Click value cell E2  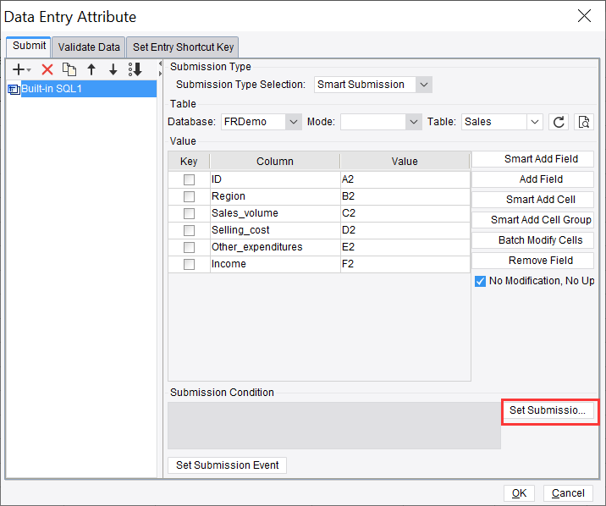[x=405, y=247]
